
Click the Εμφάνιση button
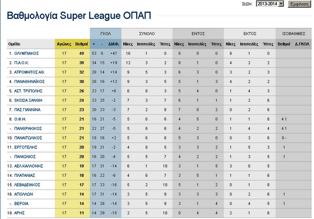(x=299, y=4)
